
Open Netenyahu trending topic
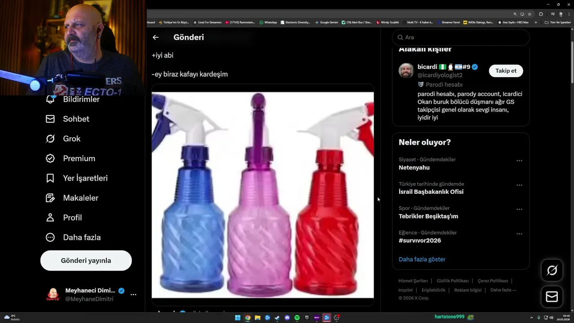(414, 168)
